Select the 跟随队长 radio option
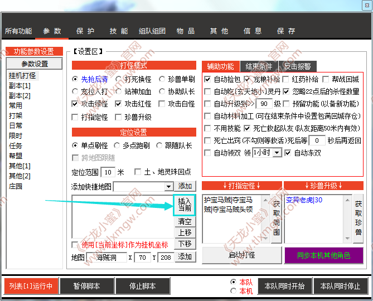This screenshot has width=373, height=301. tap(159, 145)
